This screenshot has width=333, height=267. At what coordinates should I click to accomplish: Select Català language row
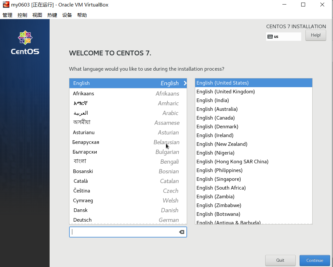pos(128,181)
